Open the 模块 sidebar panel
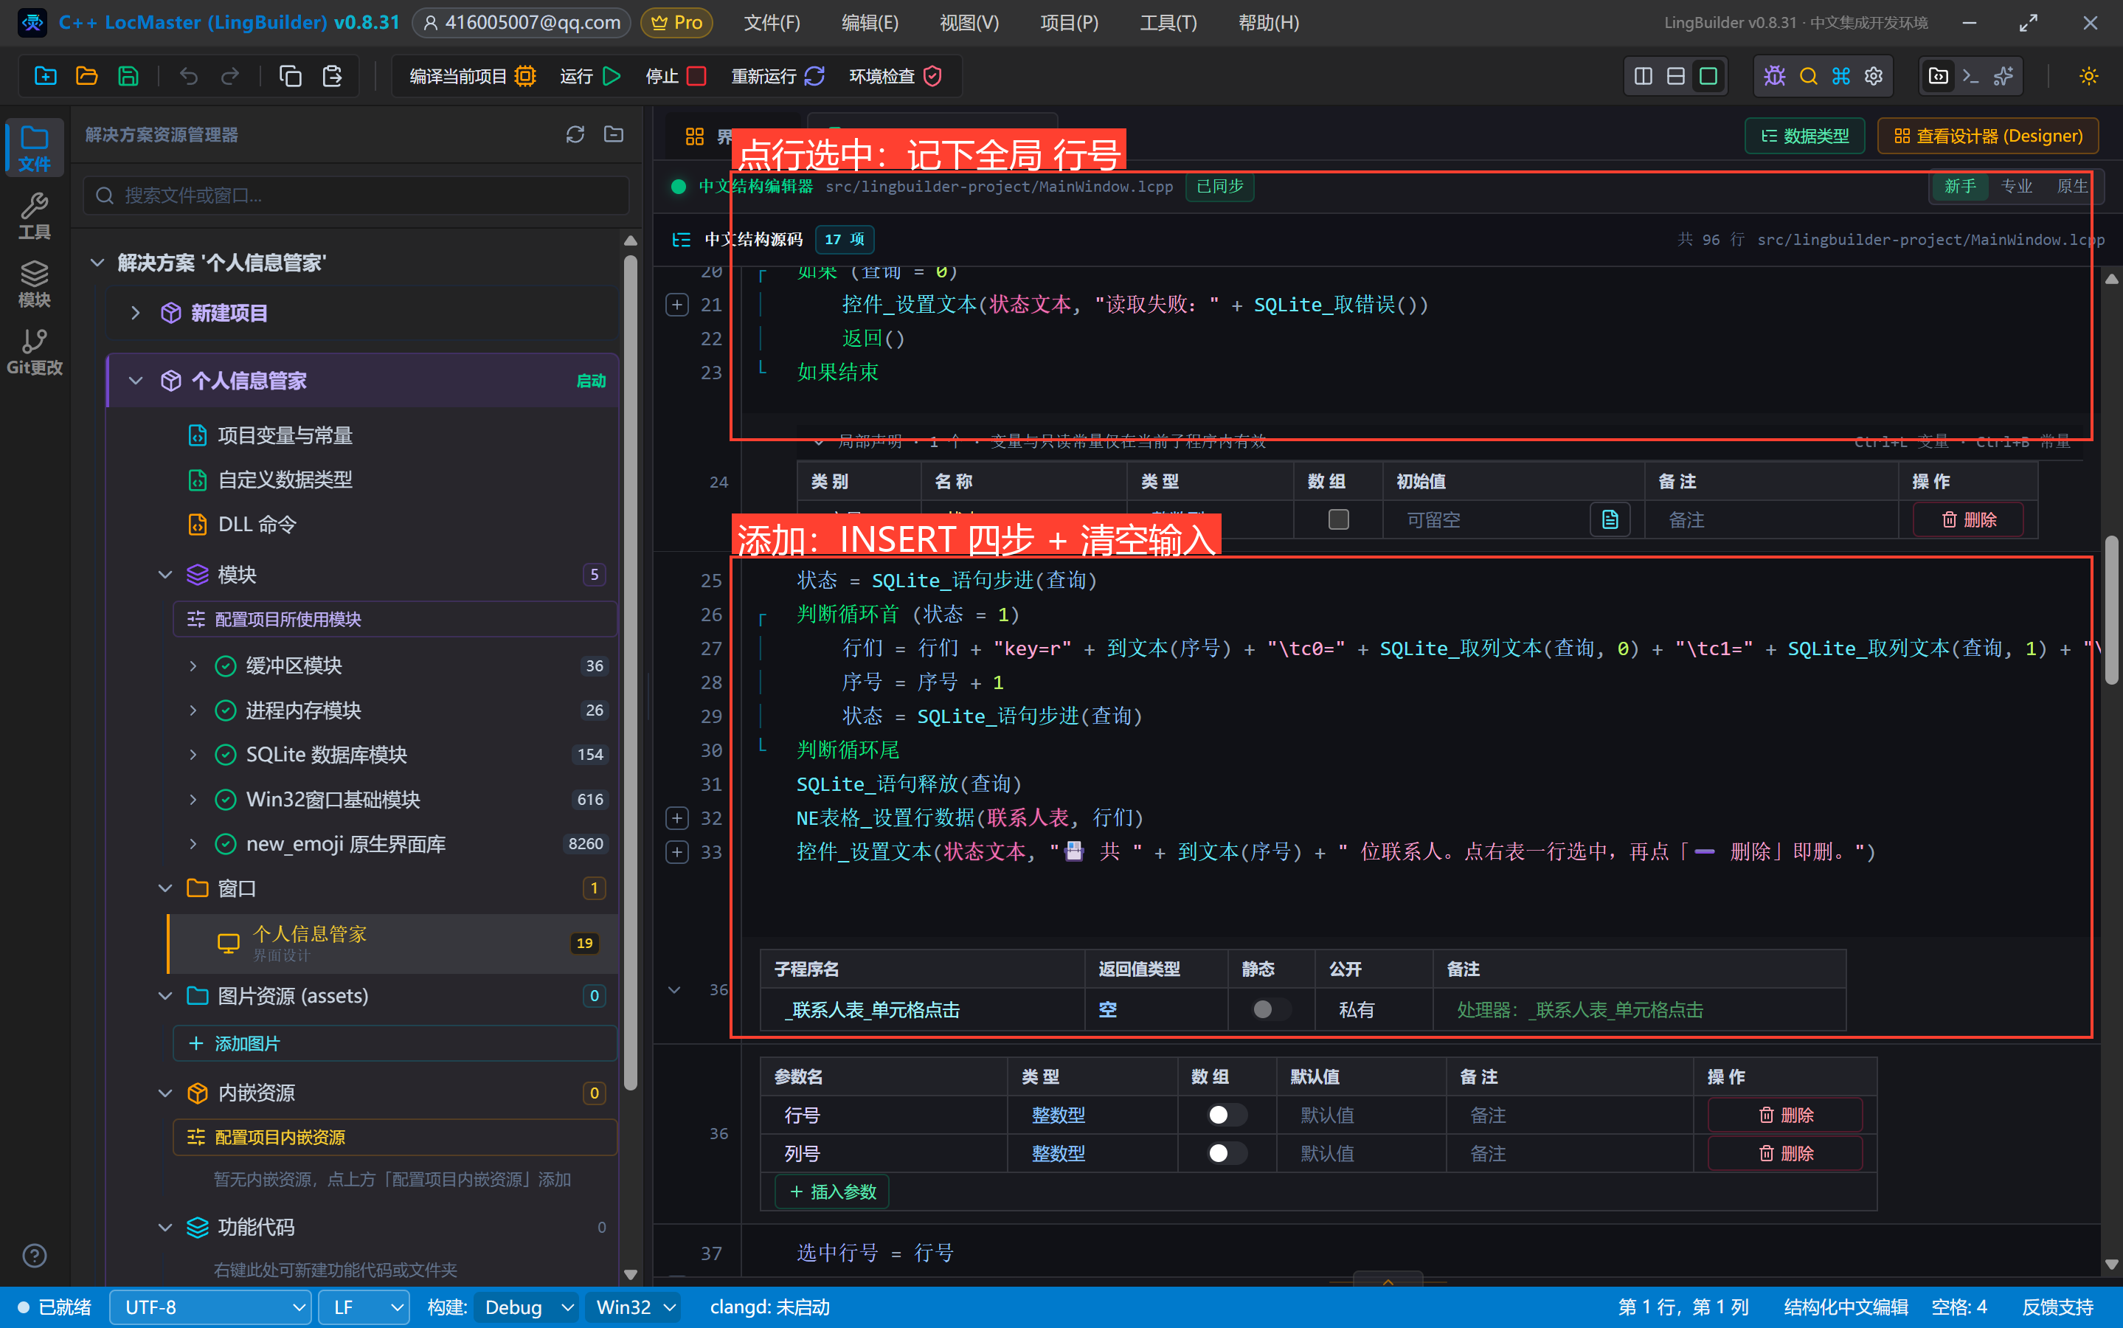 (x=34, y=284)
